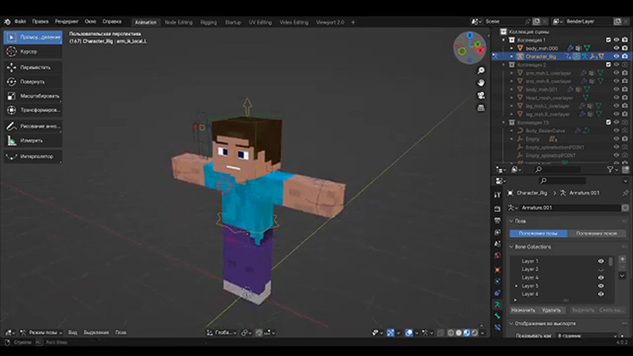The height and width of the screenshot is (356, 633).
Task: Open transform orientation Глобальная dropdown
Action: coord(222,333)
